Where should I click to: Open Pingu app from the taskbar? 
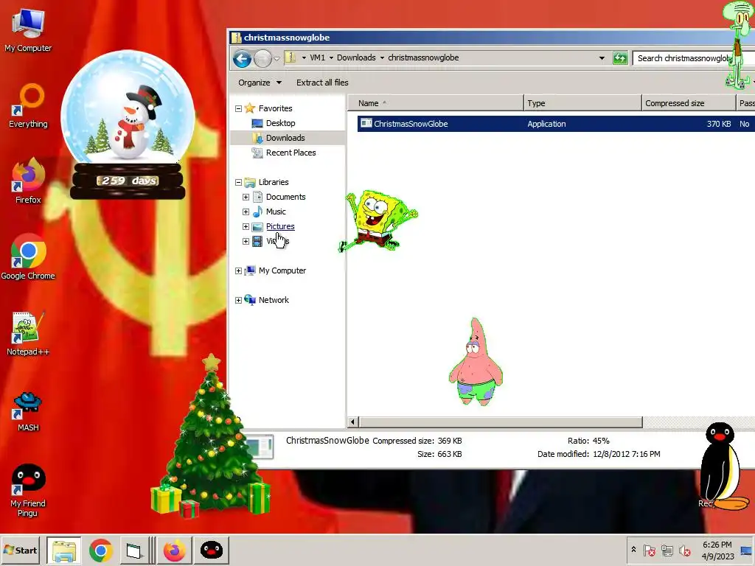pyautogui.click(x=212, y=551)
